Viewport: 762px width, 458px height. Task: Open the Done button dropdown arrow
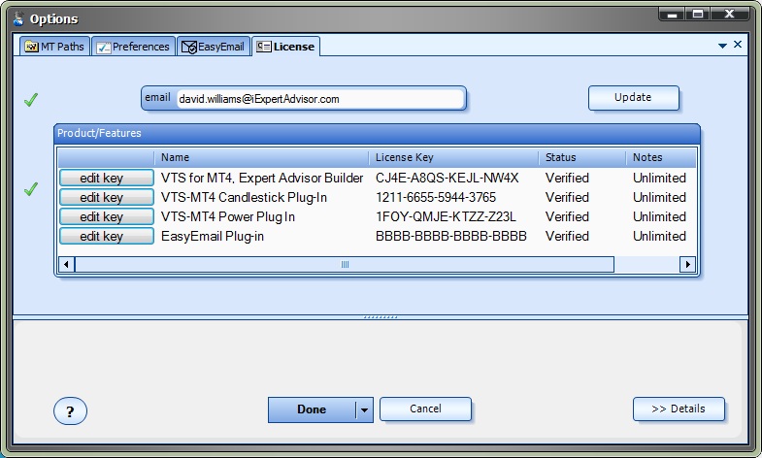tap(364, 409)
